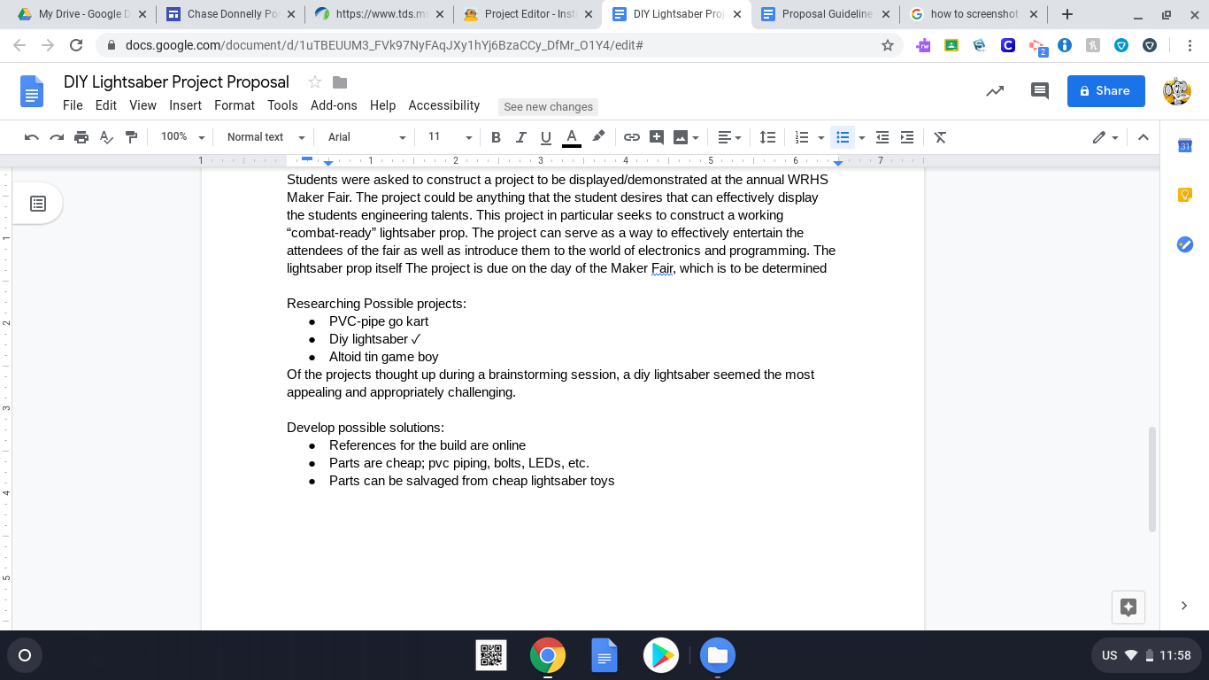The image size is (1209, 680).
Task: Run the spelling and grammar check icon
Action: (x=106, y=137)
